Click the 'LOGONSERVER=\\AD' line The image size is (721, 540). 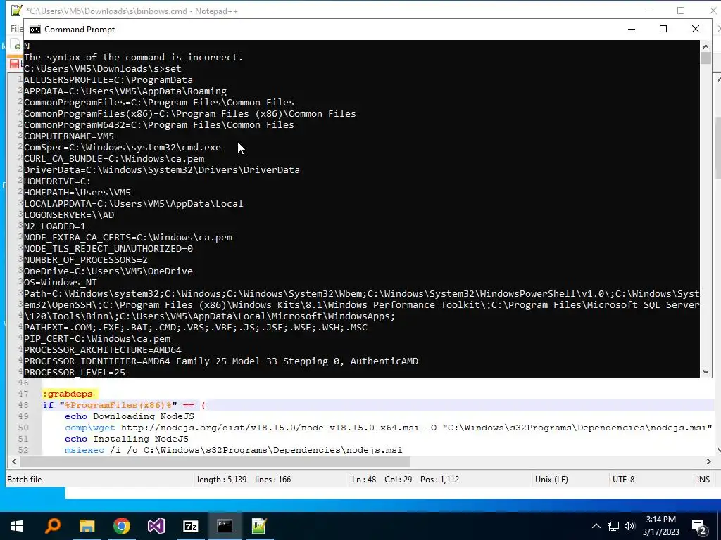click(69, 215)
